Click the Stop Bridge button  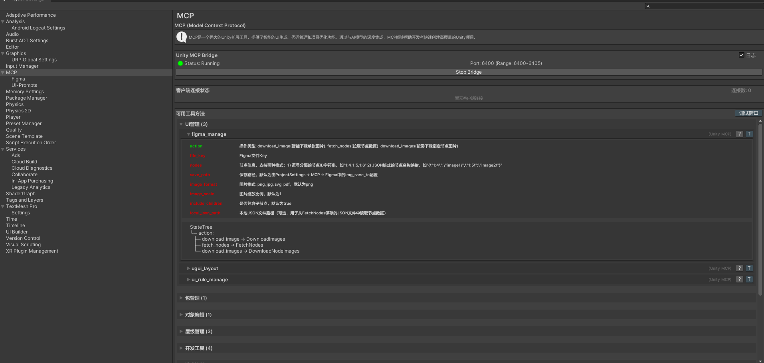click(x=469, y=72)
